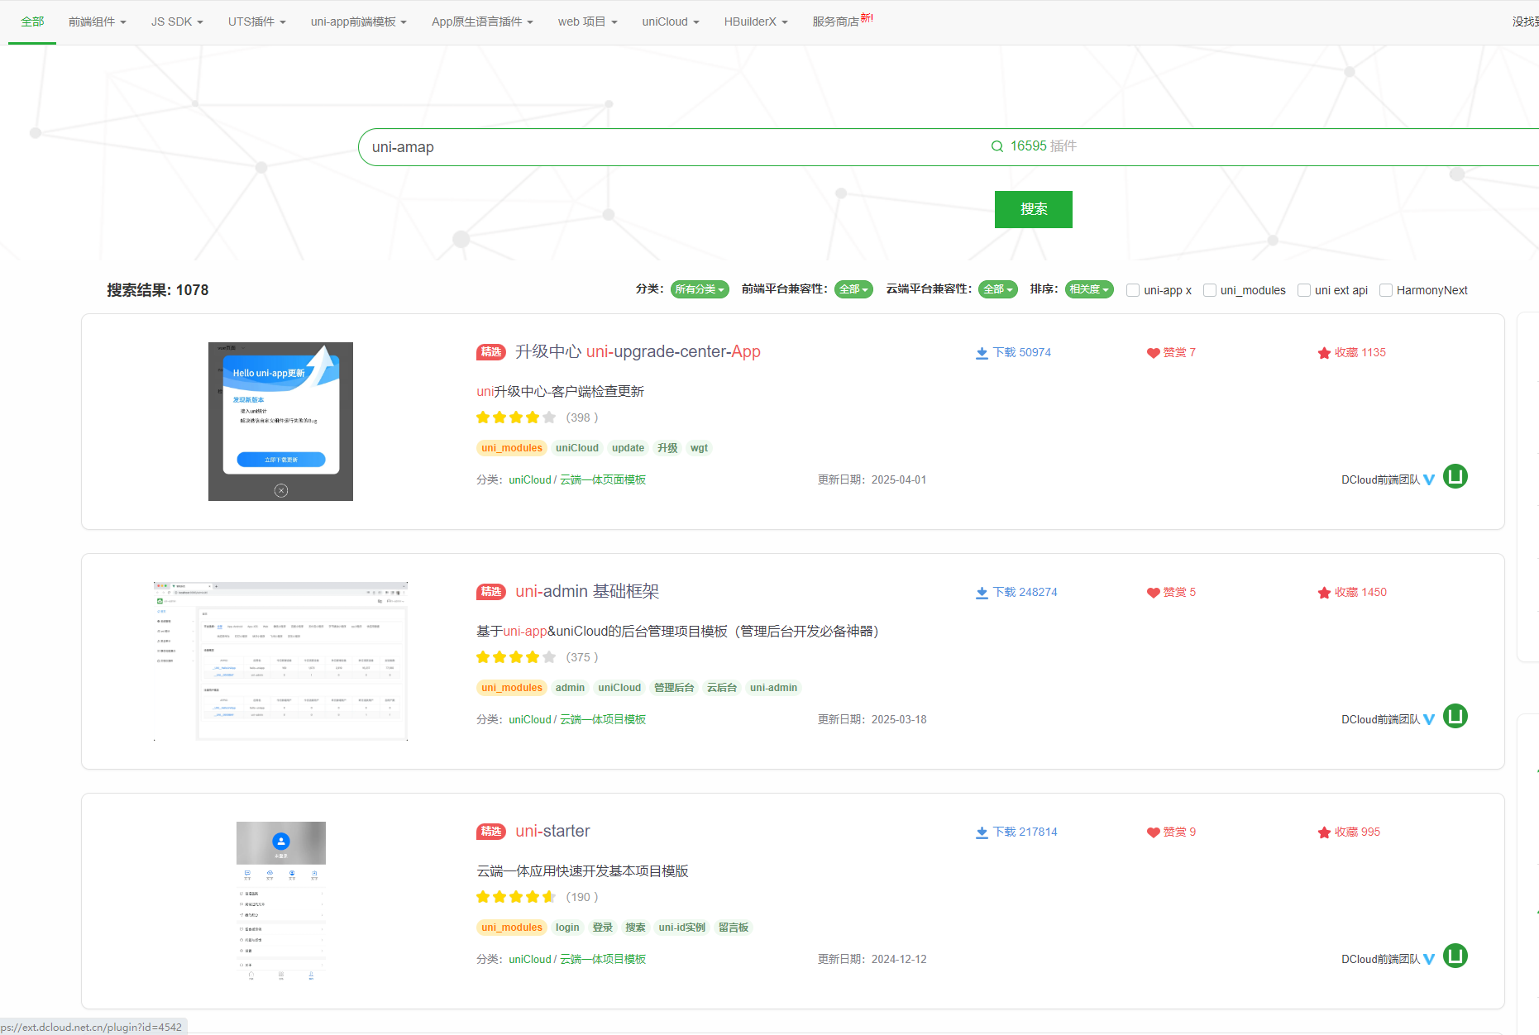
Task: Open the web 项目 menu
Action: click(x=588, y=22)
